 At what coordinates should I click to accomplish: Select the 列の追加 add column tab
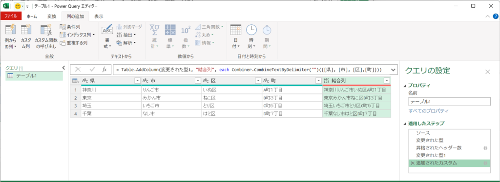point(75,16)
